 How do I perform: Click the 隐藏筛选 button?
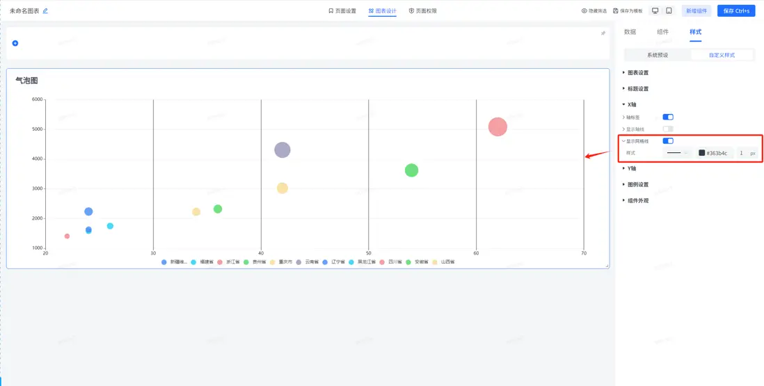(x=594, y=10)
